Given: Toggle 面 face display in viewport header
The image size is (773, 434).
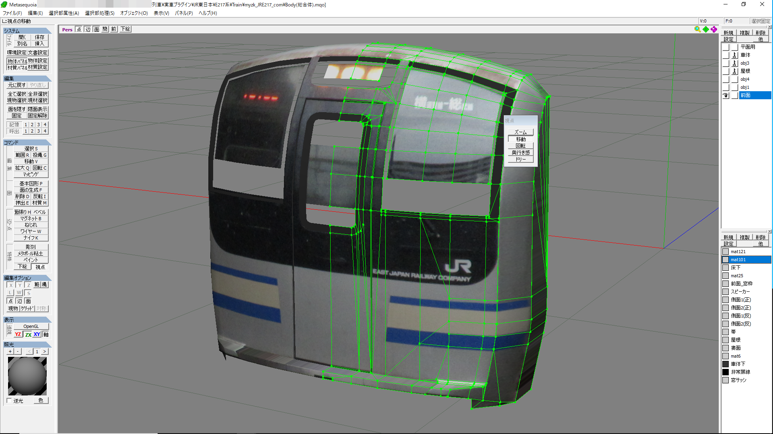Looking at the screenshot, I should [x=97, y=29].
